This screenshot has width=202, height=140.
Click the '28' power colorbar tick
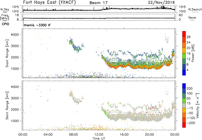point(188,37)
